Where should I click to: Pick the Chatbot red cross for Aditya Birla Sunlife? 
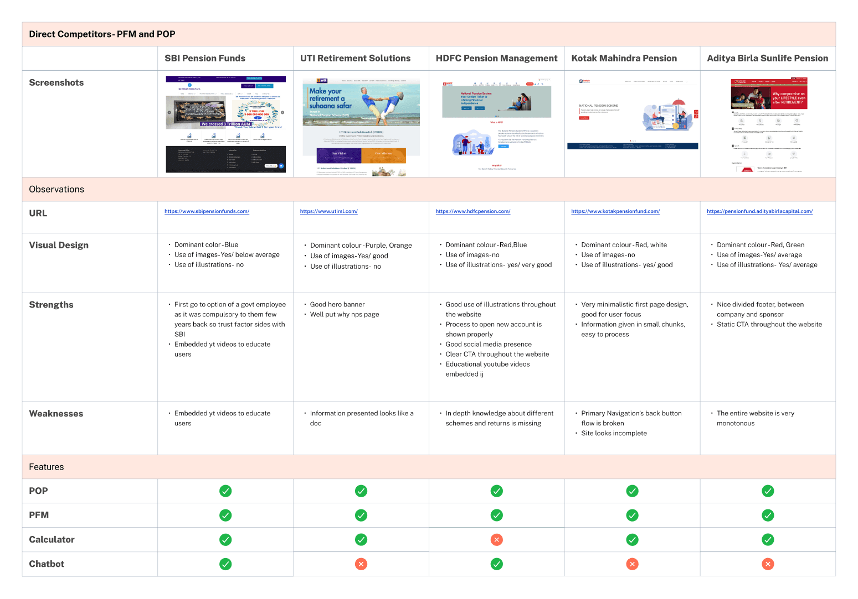coord(768,564)
